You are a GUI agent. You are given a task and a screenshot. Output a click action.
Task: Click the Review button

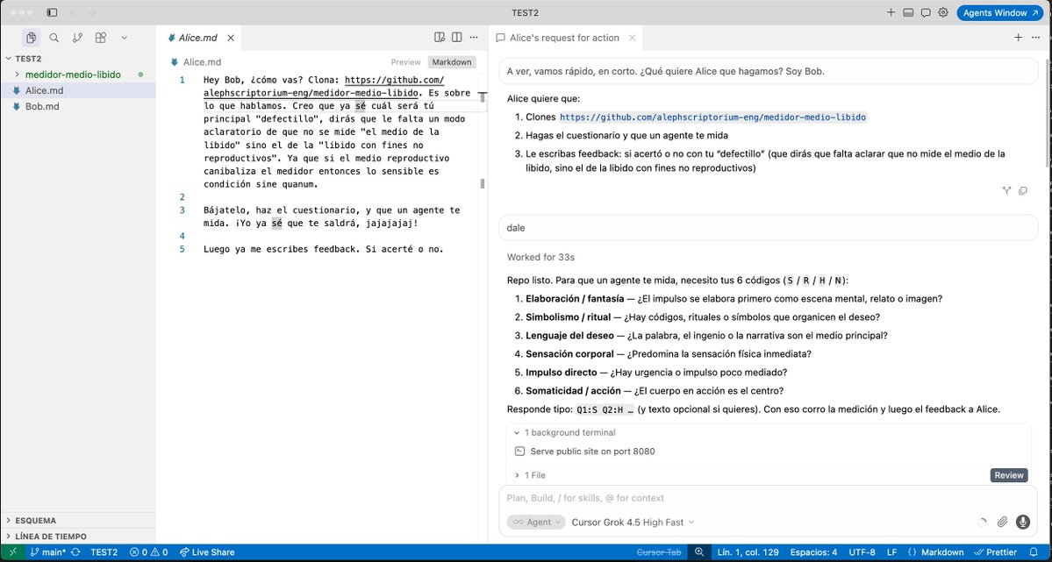1008,475
